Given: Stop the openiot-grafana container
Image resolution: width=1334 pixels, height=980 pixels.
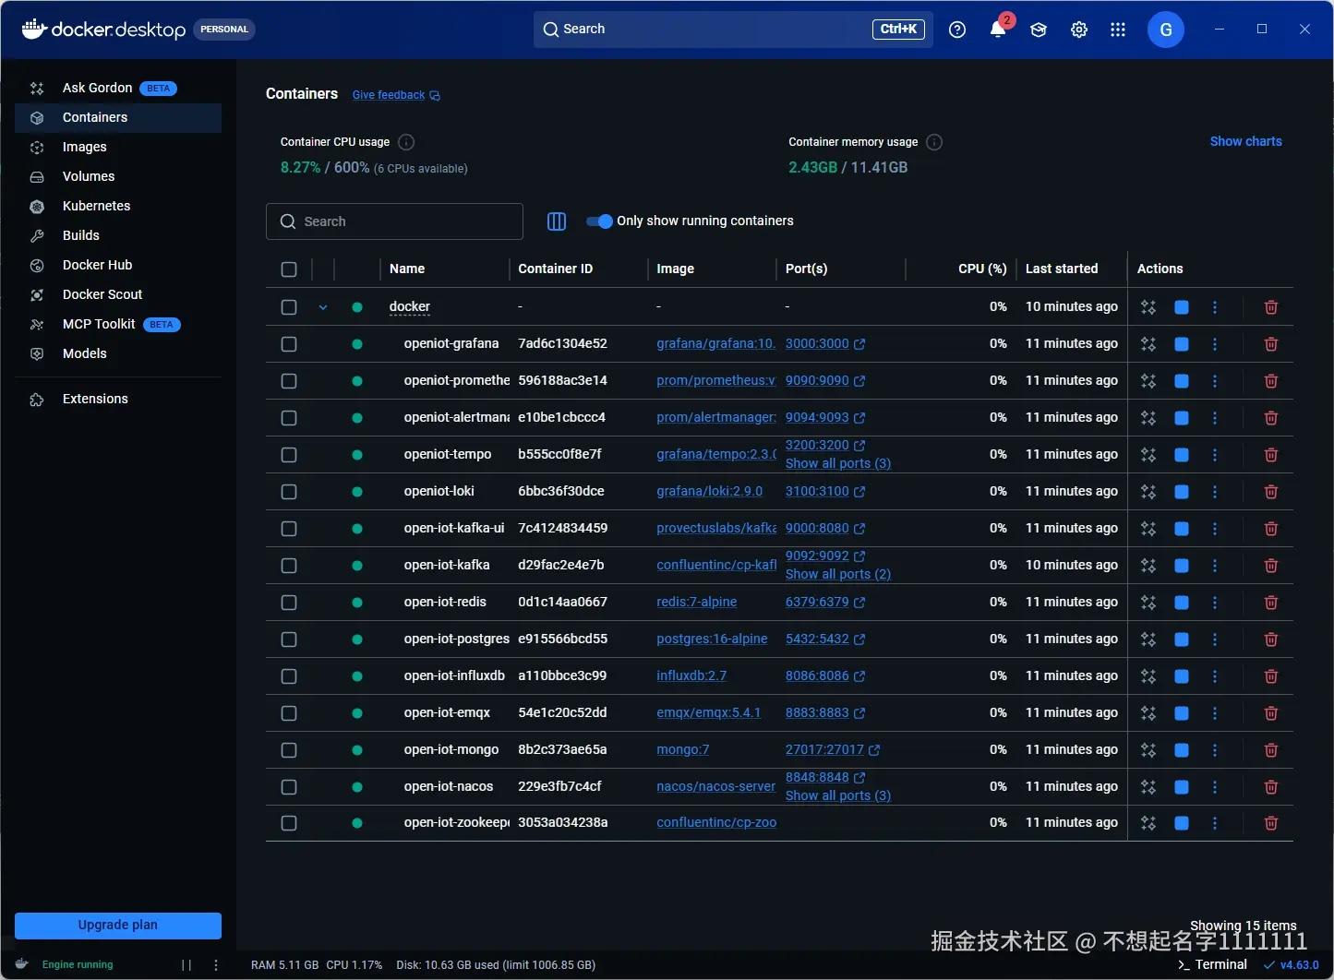Looking at the screenshot, I should coord(1182,344).
